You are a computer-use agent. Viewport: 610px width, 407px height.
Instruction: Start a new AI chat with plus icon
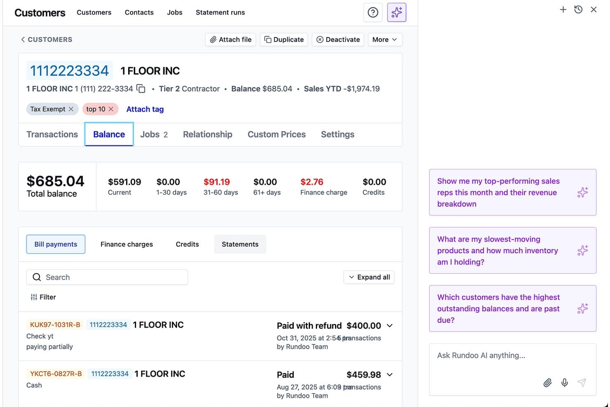click(563, 9)
